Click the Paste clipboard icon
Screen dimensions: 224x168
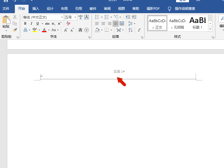(6, 20)
